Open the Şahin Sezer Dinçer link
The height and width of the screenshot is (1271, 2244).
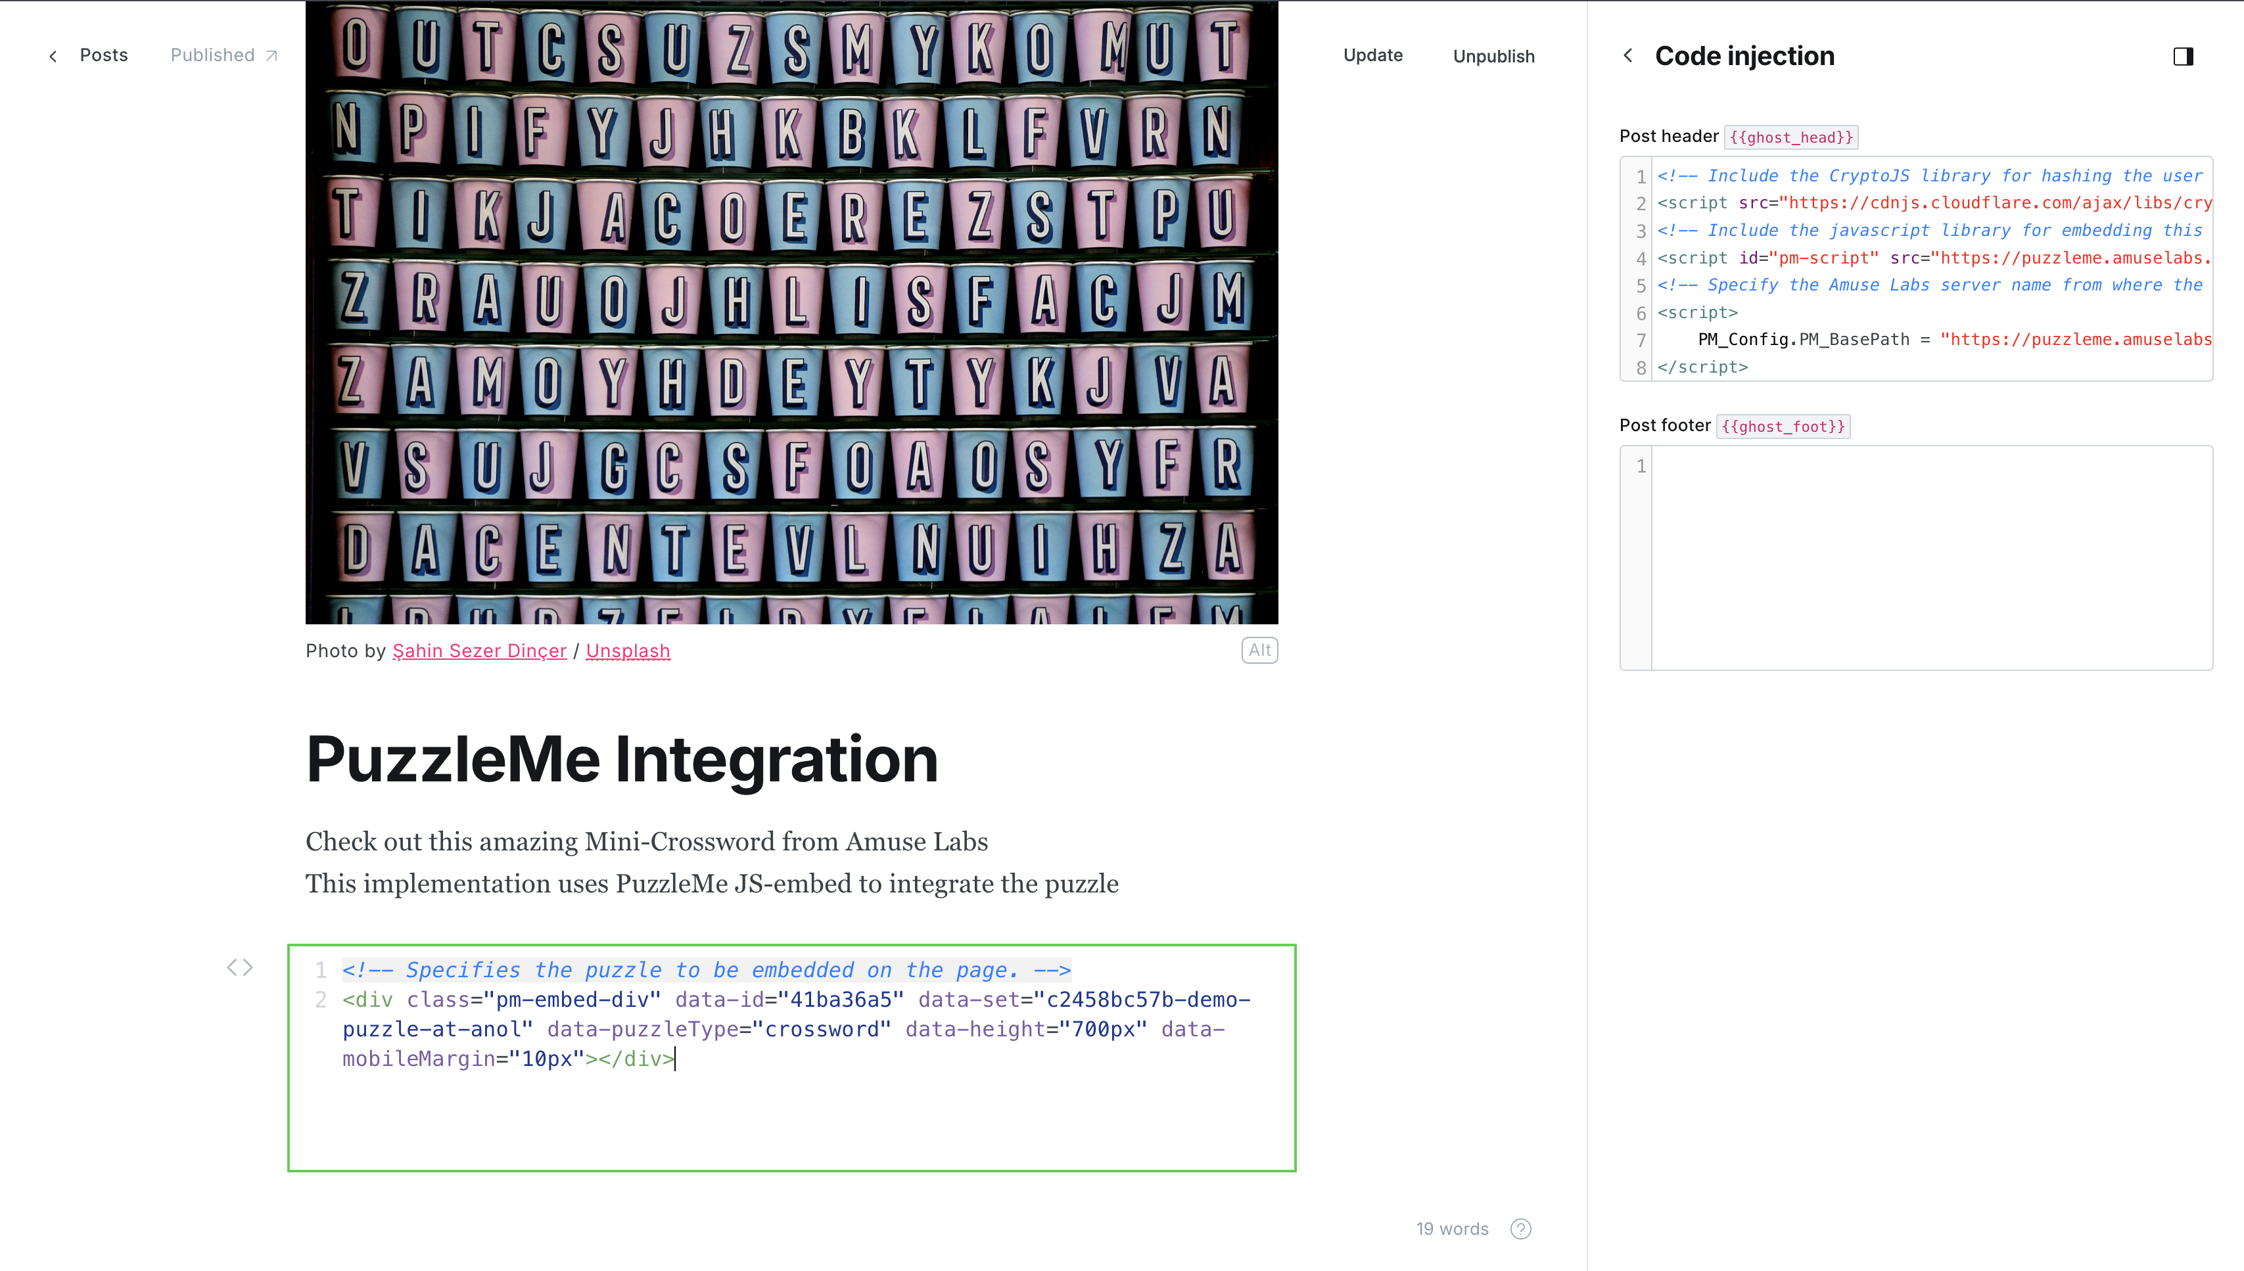(x=479, y=651)
